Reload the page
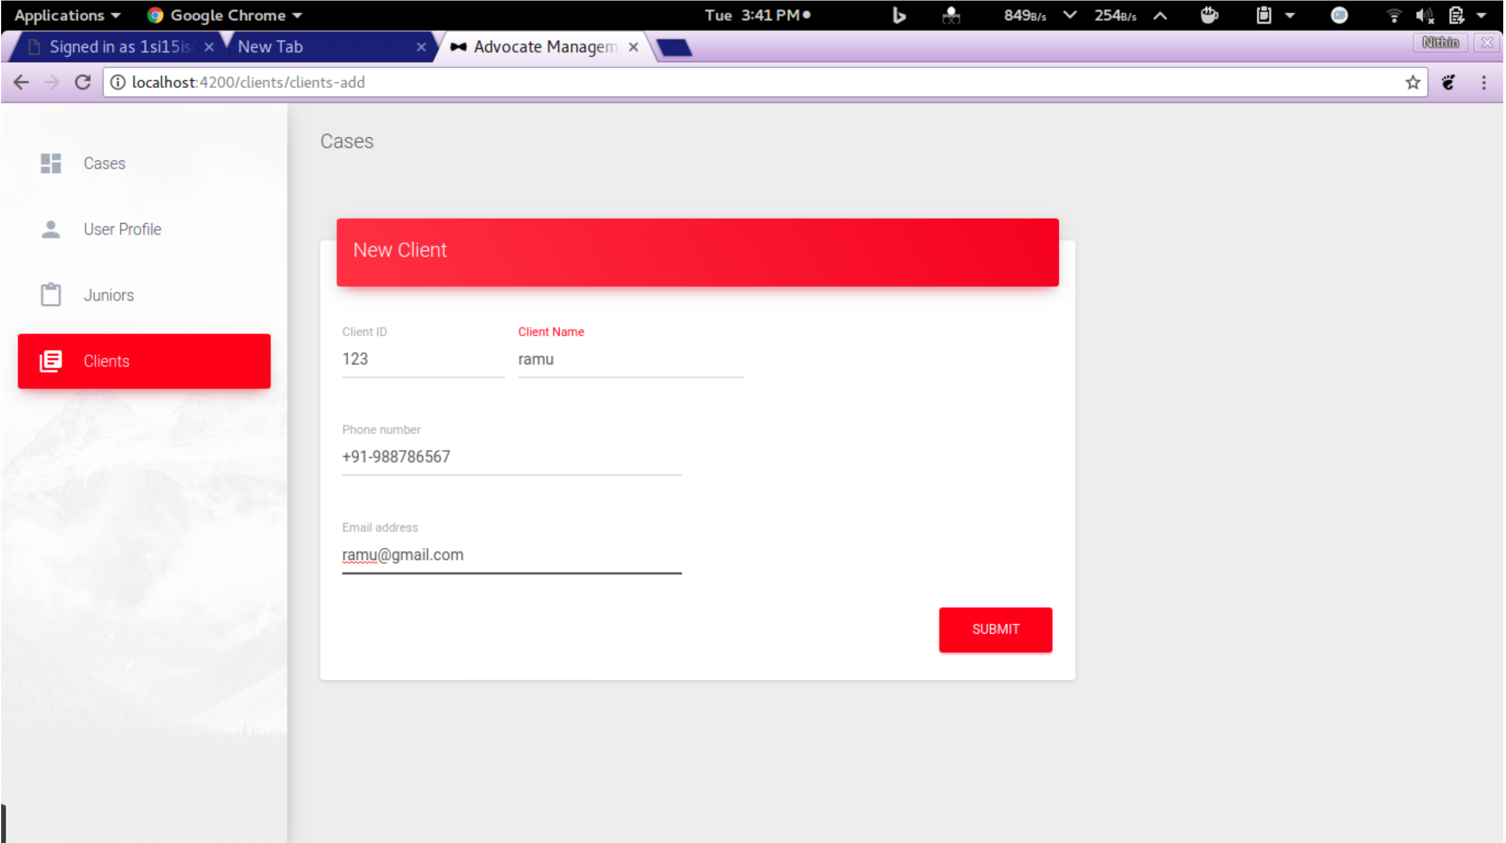1506x843 pixels. 83,83
